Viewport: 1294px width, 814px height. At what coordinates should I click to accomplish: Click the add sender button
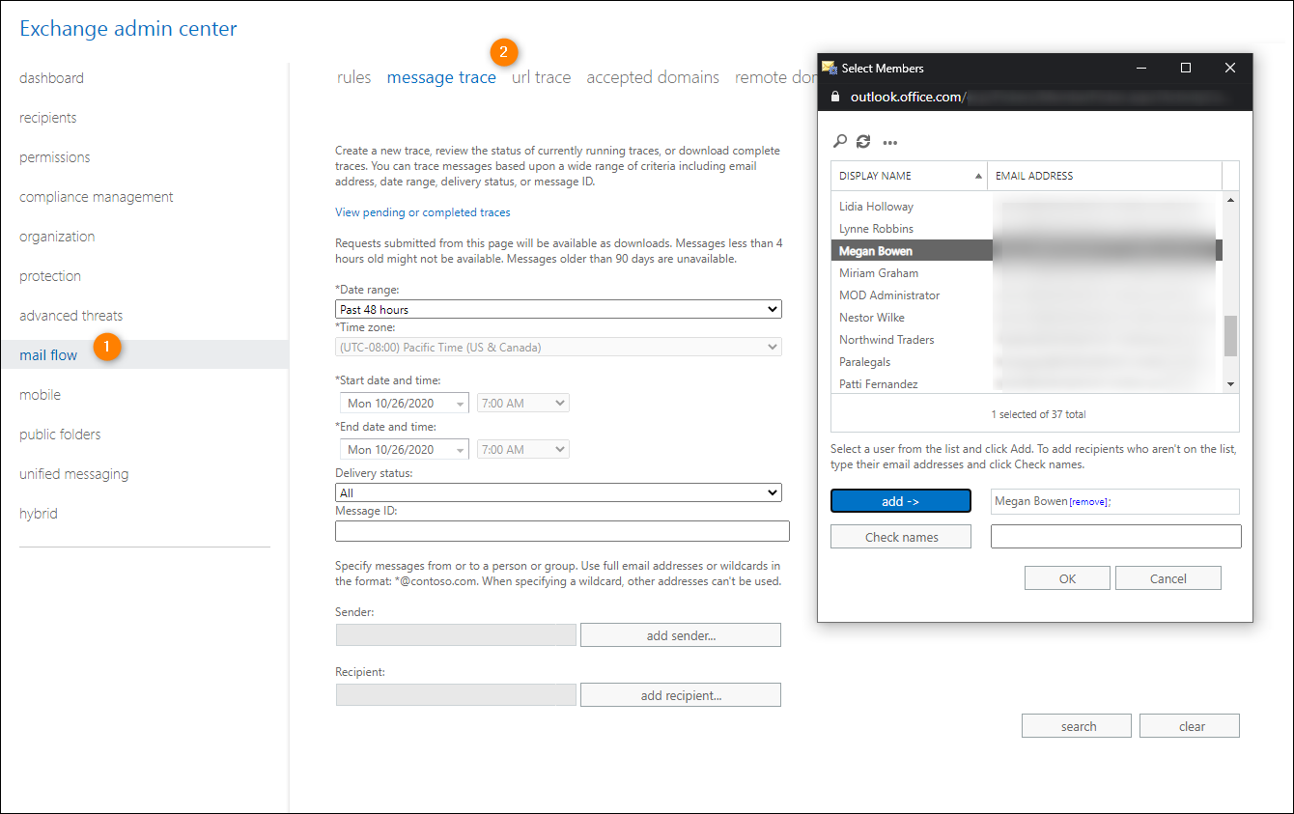[681, 635]
